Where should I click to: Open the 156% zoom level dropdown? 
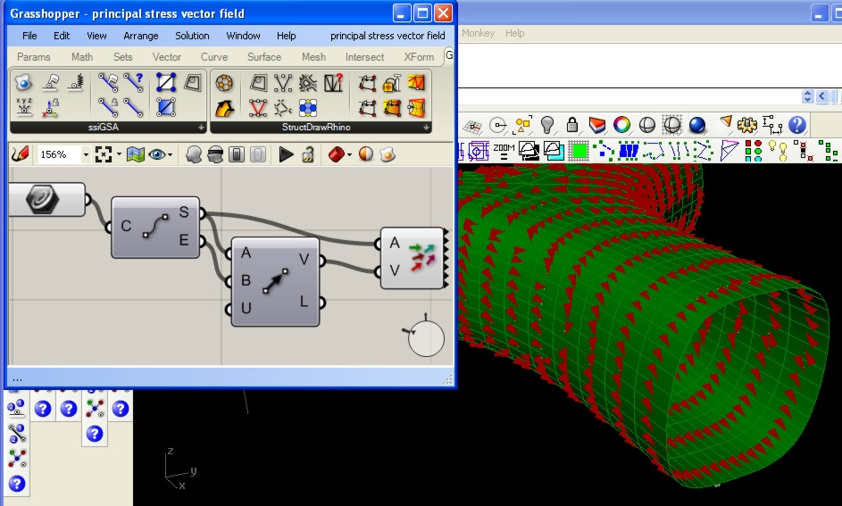tap(86, 155)
